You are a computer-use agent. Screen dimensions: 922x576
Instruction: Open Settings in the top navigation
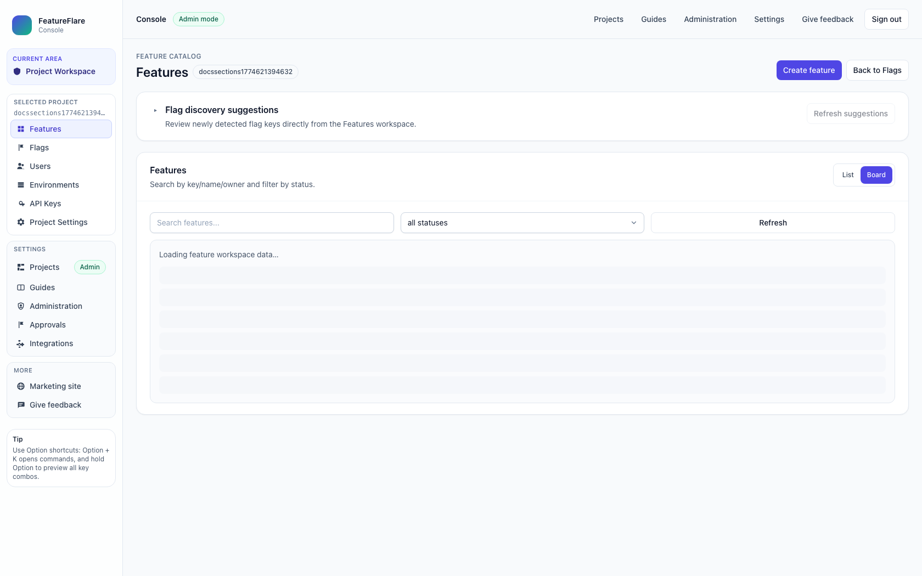(769, 19)
